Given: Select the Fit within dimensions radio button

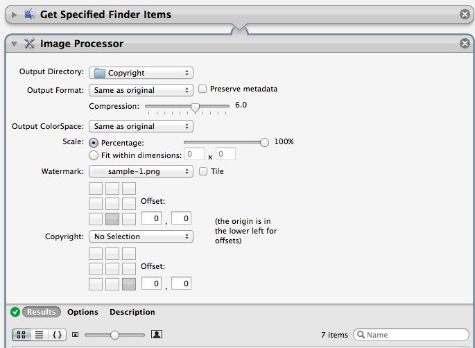Looking at the screenshot, I should click(94, 155).
